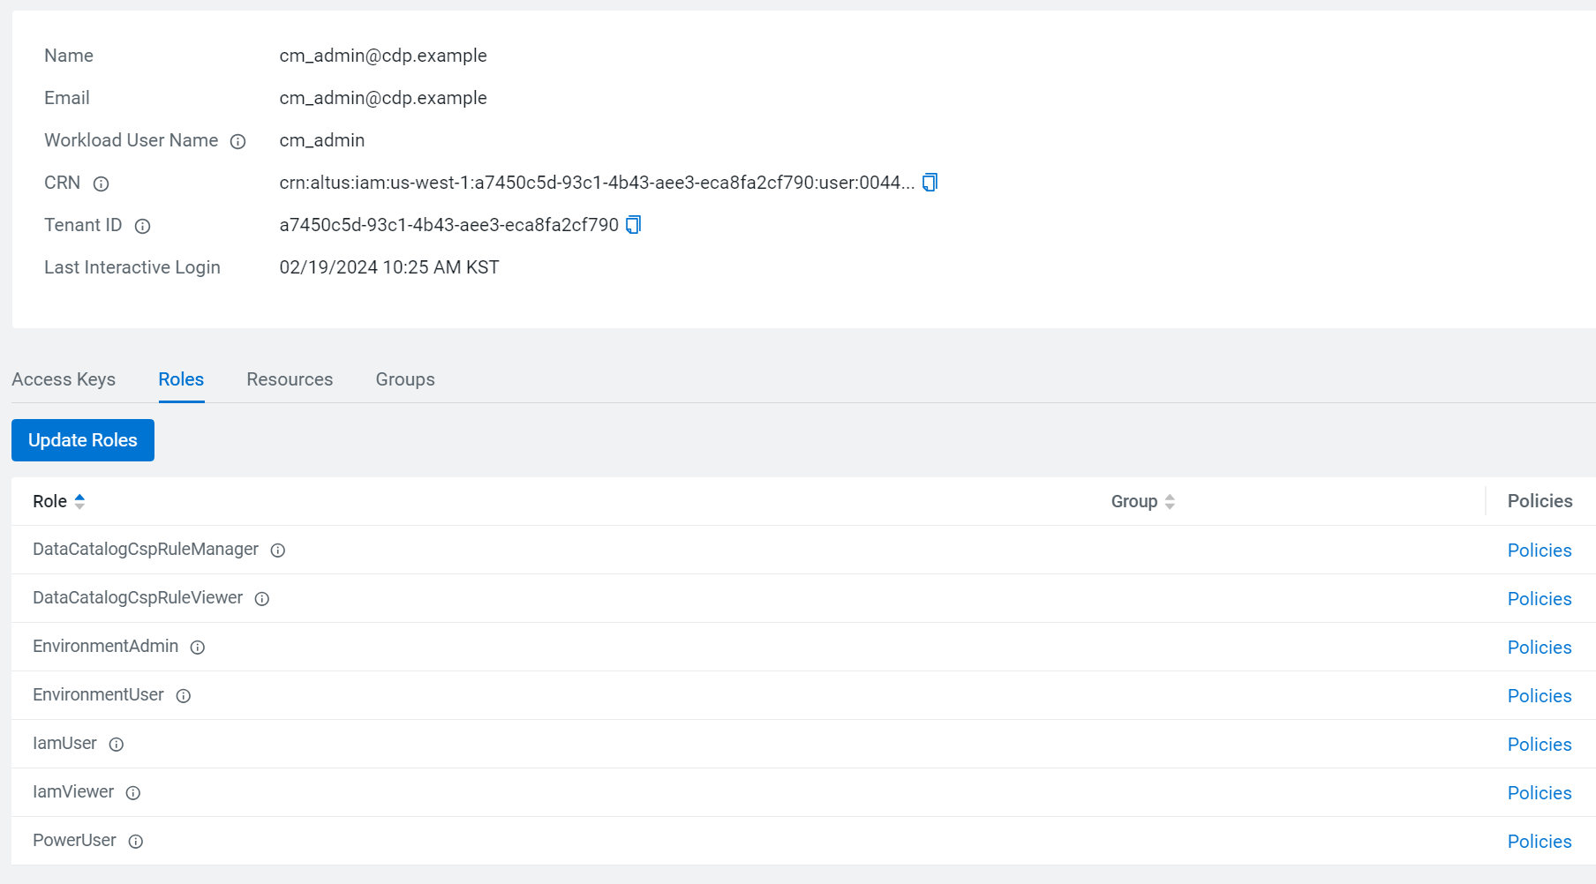The image size is (1596, 884).
Task: Show EnvironmentAdmin role info icon
Action: click(198, 648)
